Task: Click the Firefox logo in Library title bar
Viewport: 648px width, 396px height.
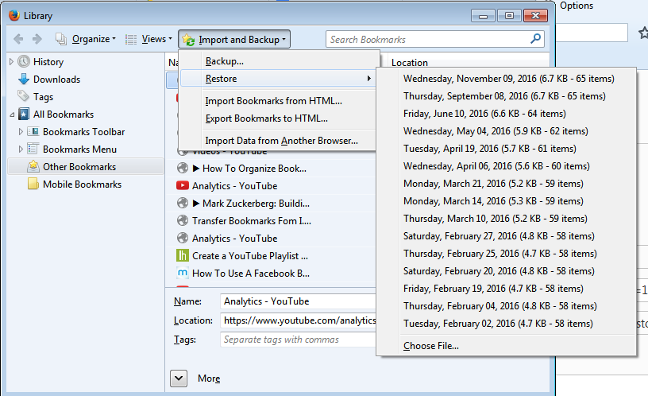Action: (x=14, y=15)
